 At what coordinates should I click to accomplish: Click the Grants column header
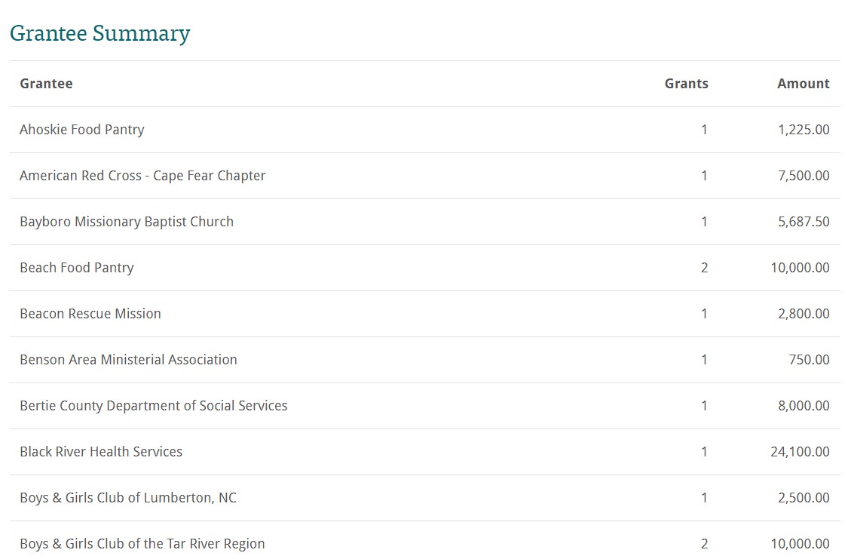pos(686,84)
